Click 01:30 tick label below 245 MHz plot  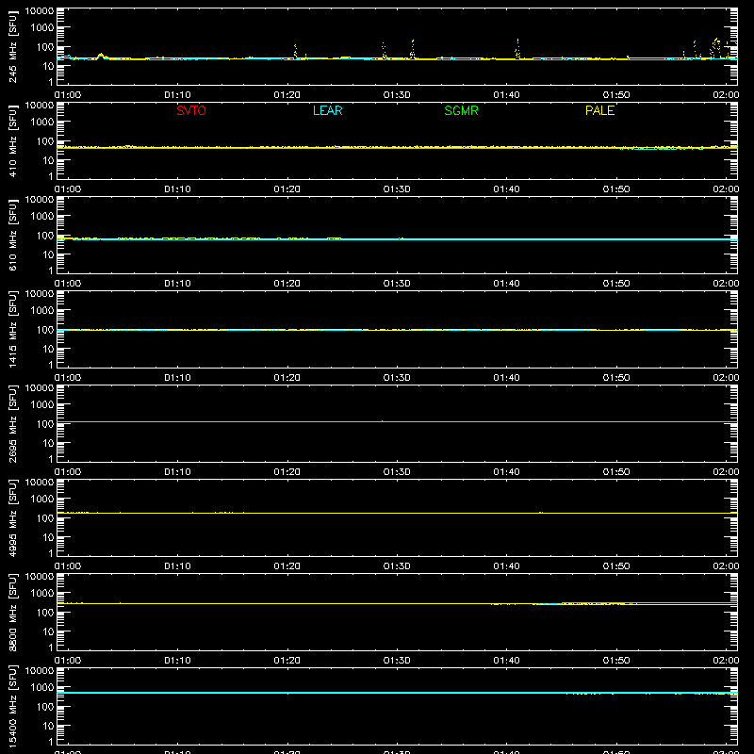(x=397, y=95)
